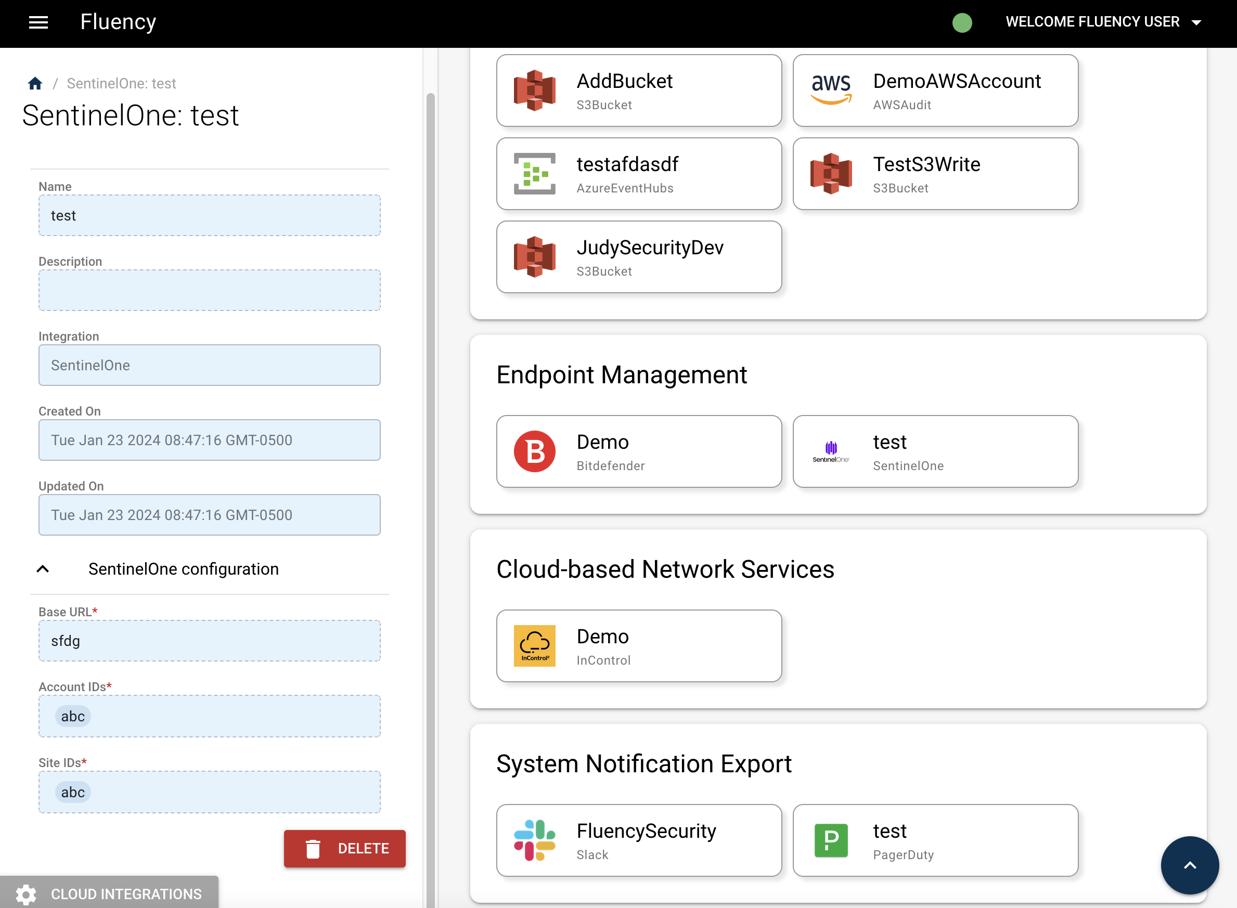Open the Demo InControl card
The image size is (1237, 908).
click(x=639, y=646)
